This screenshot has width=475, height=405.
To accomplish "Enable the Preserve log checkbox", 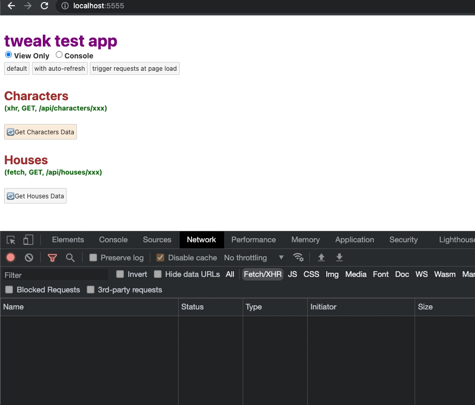I will tap(93, 257).
